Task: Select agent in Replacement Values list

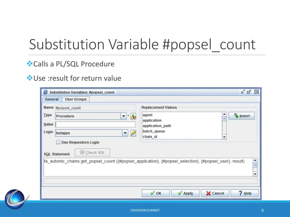Action: click(x=182, y=115)
